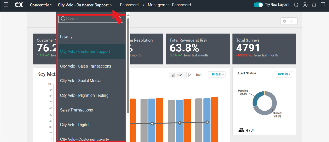
Task: Open Key Metrics Details link
Action: 217,74
